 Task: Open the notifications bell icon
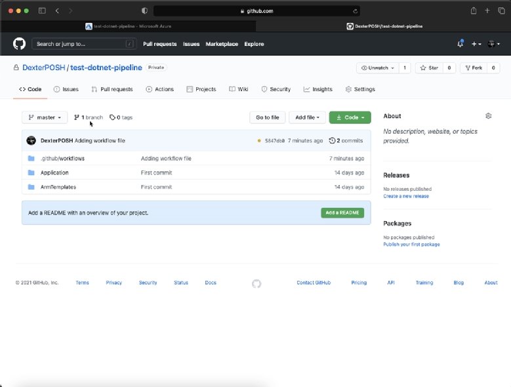(x=460, y=44)
